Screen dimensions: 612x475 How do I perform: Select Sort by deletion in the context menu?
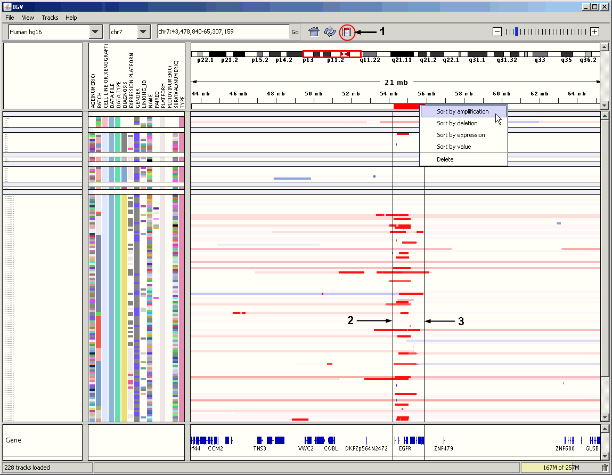pyautogui.click(x=457, y=123)
